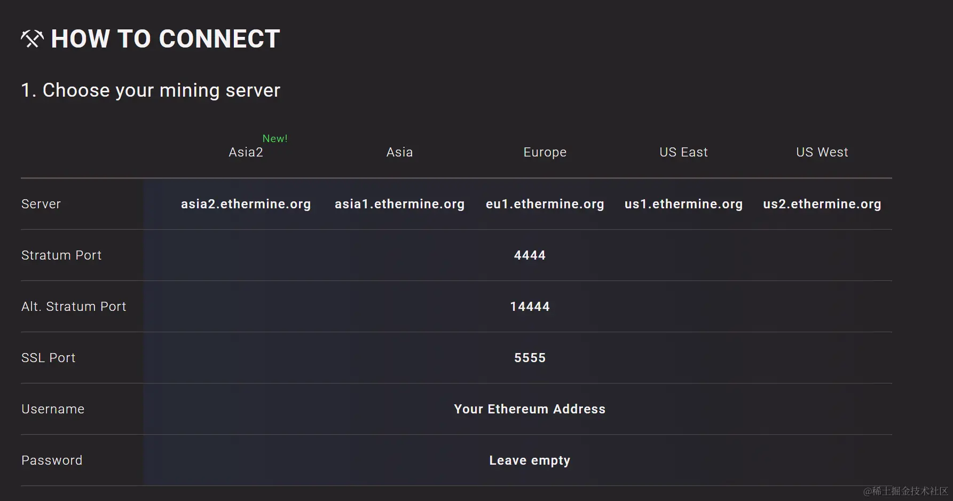Screen dimensions: 953x501
Task: Click the SSL Port row label
Action: (48, 358)
